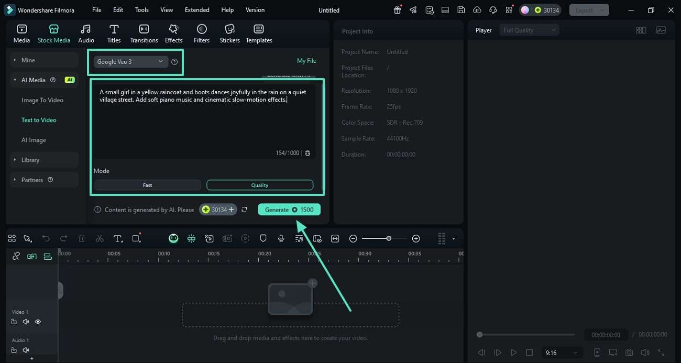Open the Tools menu

141,10
